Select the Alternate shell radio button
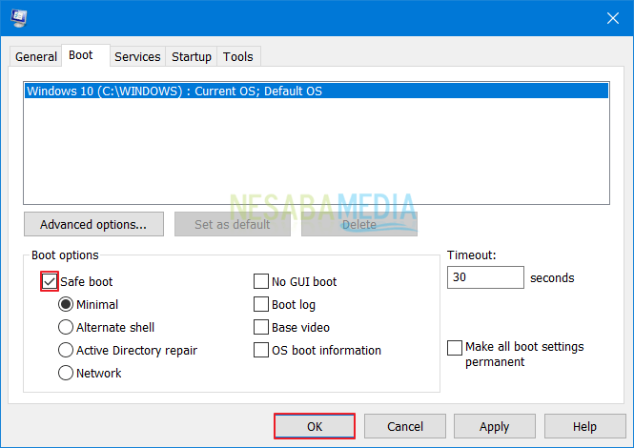 [x=66, y=328]
